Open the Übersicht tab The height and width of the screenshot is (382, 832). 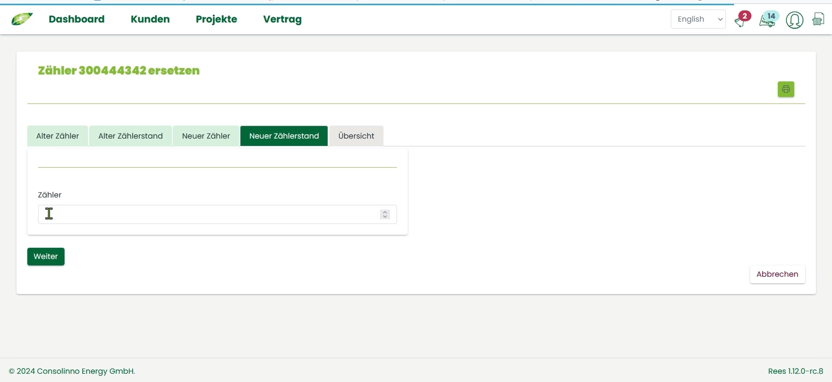pyautogui.click(x=356, y=136)
